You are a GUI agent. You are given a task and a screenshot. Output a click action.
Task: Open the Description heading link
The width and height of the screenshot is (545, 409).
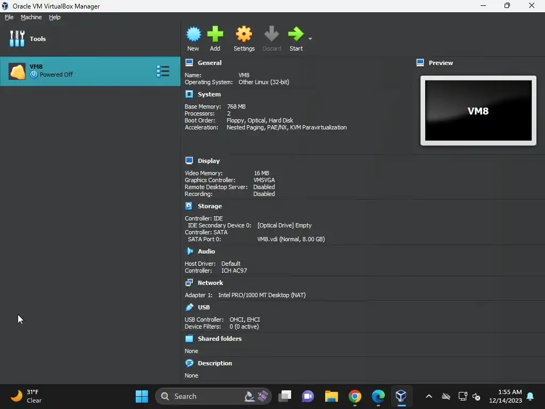215,363
